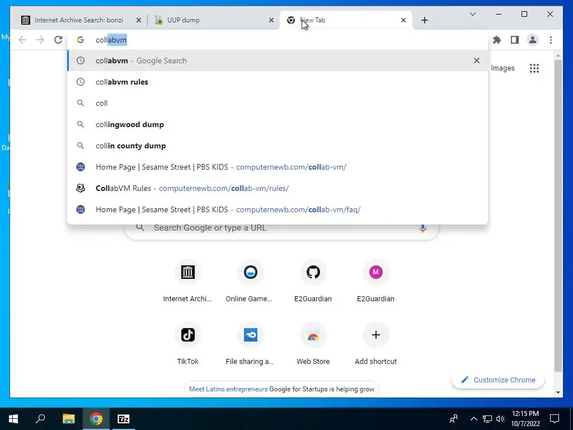The image size is (573, 430).
Task: Open the File sharing shortcut tile
Action: pyautogui.click(x=250, y=344)
